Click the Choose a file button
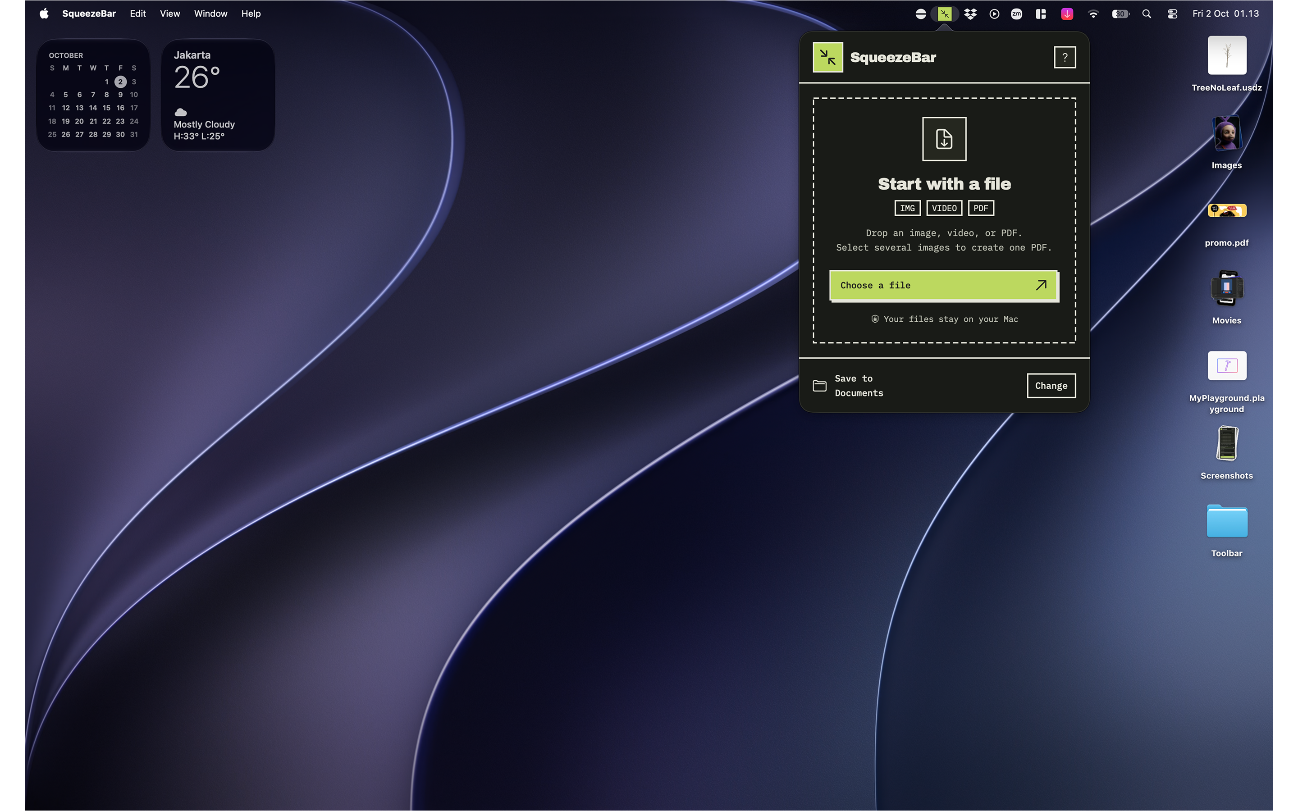The image size is (1298, 811). 943,285
